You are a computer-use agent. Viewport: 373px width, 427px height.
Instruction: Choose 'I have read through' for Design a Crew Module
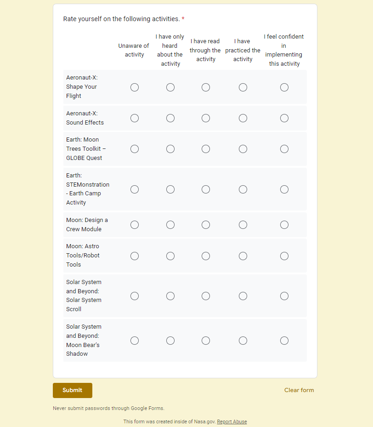click(206, 225)
